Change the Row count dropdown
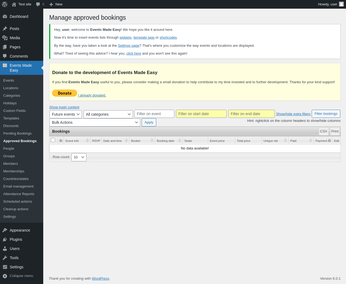 pyautogui.click(x=79, y=157)
